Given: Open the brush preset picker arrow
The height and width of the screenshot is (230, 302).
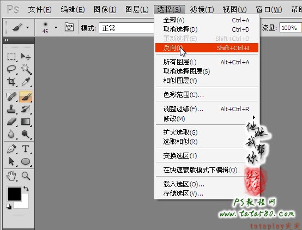Looking at the screenshot, I should click(x=56, y=28).
